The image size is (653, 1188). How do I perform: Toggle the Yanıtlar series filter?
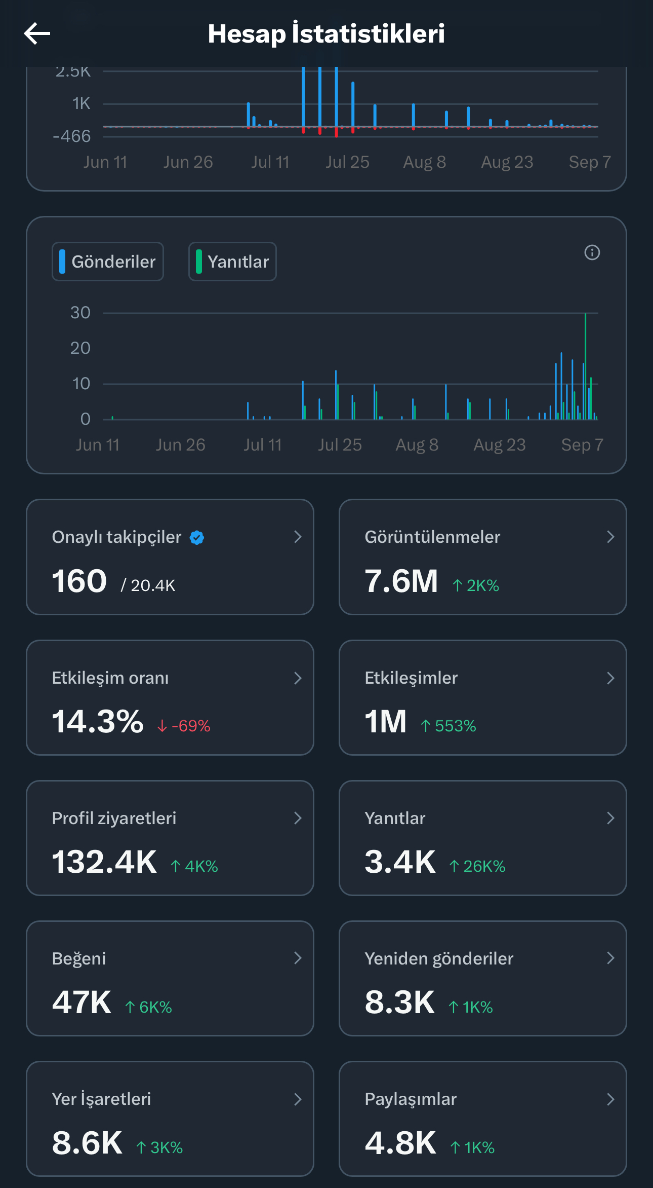click(232, 262)
